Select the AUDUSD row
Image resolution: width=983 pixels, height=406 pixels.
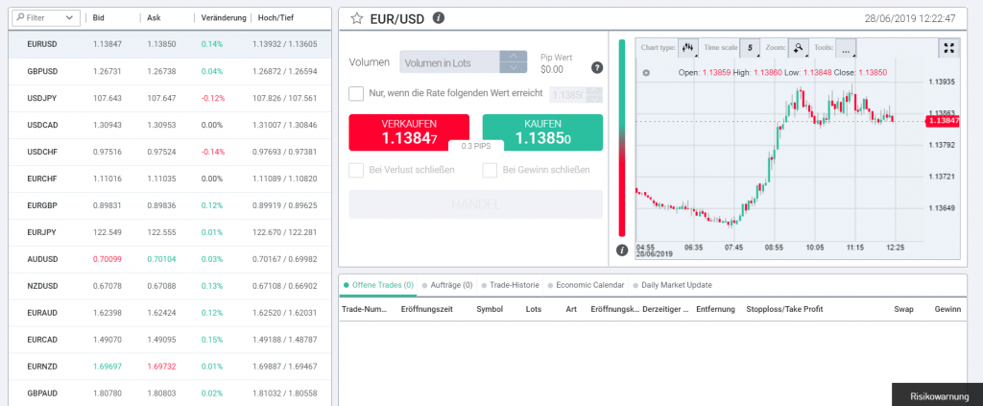point(170,259)
